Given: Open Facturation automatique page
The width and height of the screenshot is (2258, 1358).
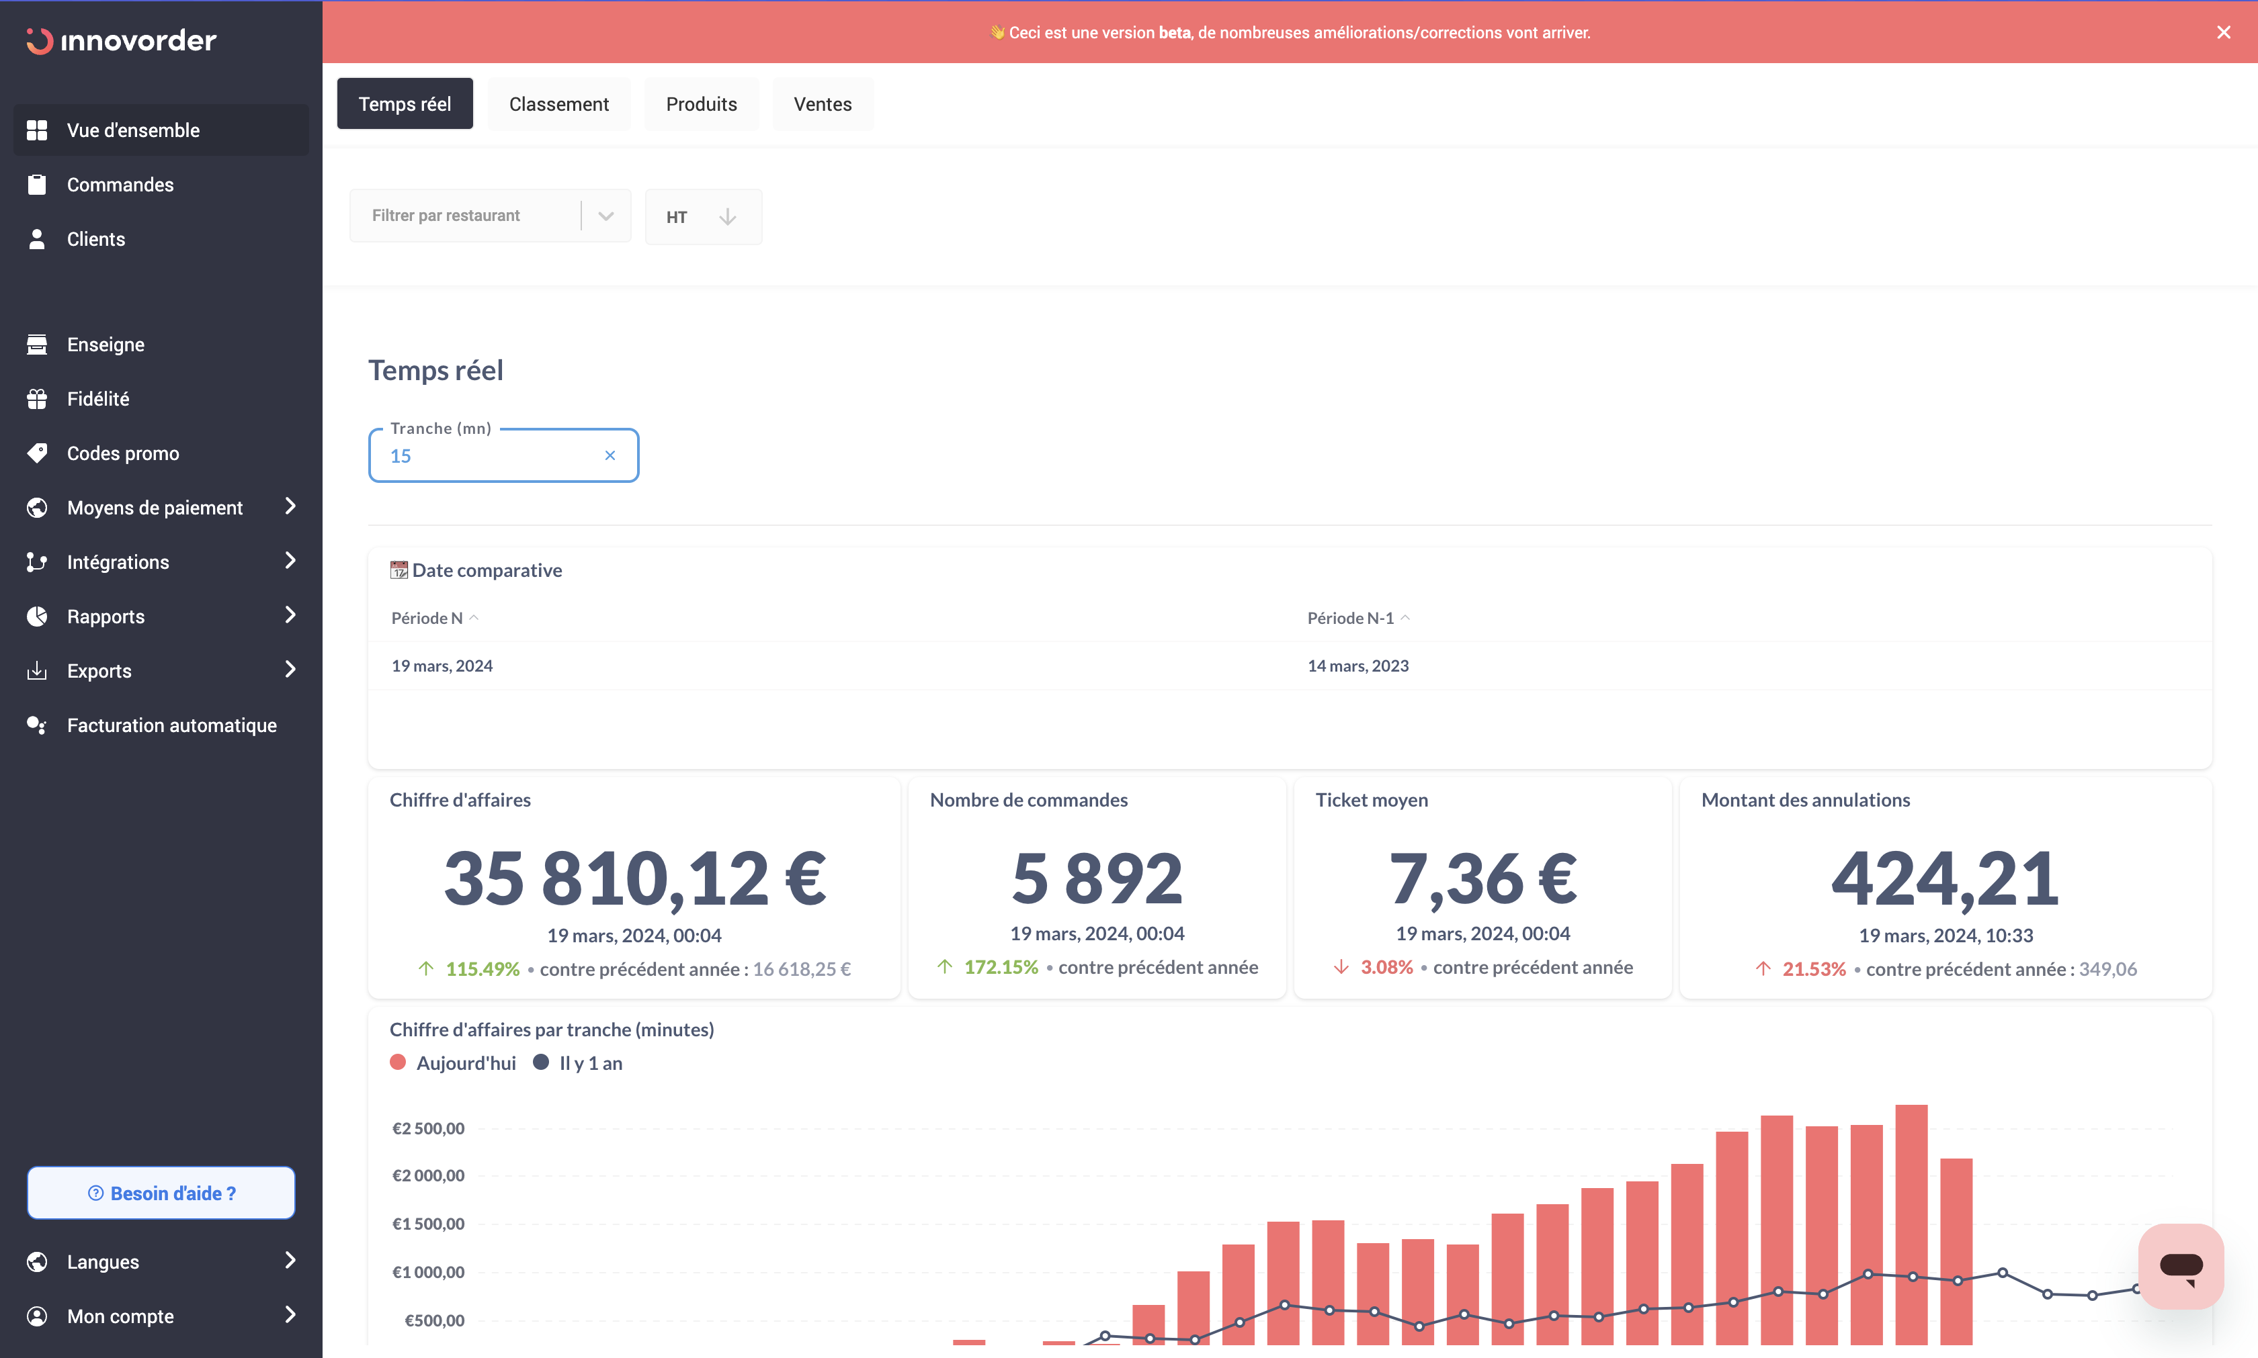Looking at the screenshot, I should (x=171, y=725).
